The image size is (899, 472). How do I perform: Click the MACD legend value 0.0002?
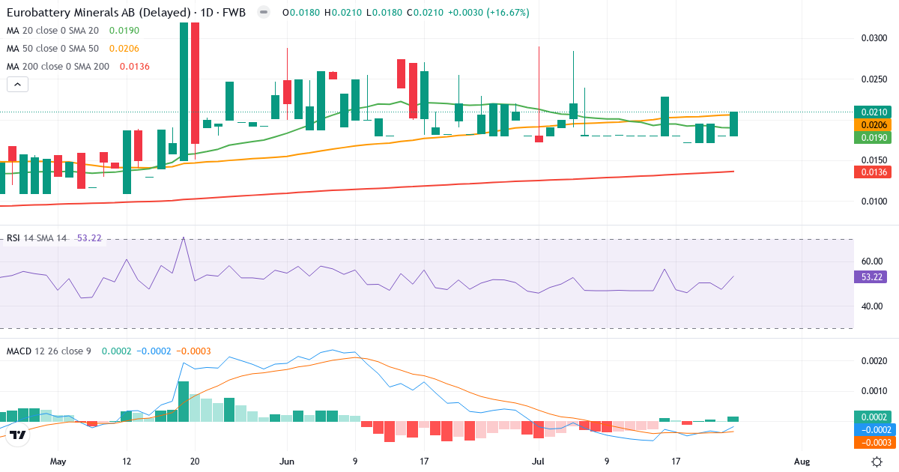(115, 351)
